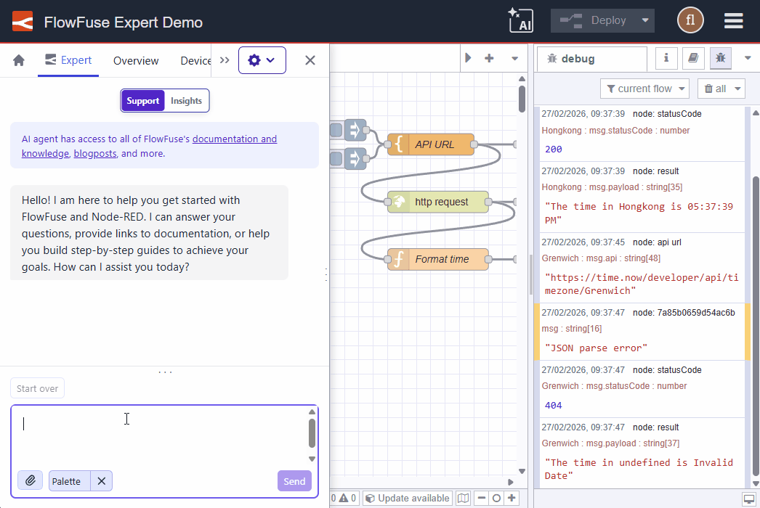Select the Support toggle in the chat panel
The height and width of the screenshot is (508, 760).
pyautogui.click(x=141, y=100)
